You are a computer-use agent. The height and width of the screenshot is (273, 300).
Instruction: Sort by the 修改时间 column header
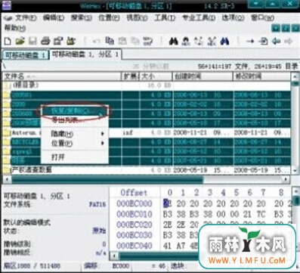[x=262, y=76]
